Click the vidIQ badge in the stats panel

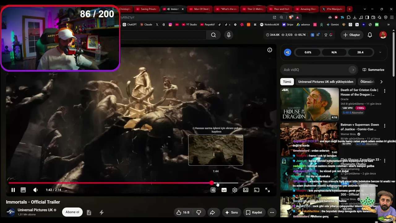click(x=288, y=52)
